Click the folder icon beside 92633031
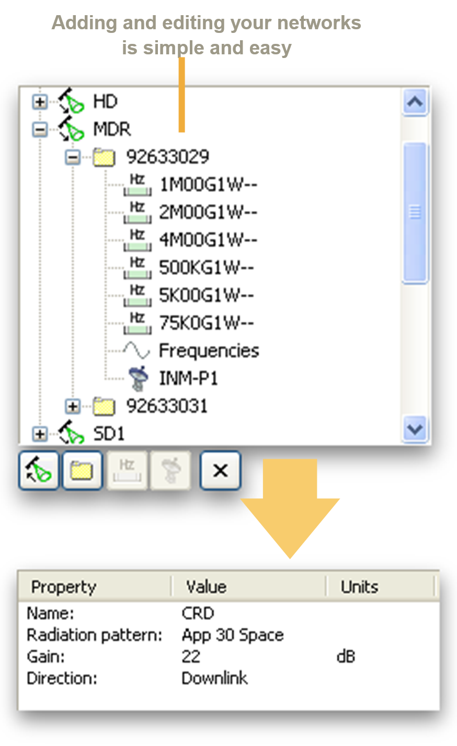This screenshot has width=457, height=746. 104,406
